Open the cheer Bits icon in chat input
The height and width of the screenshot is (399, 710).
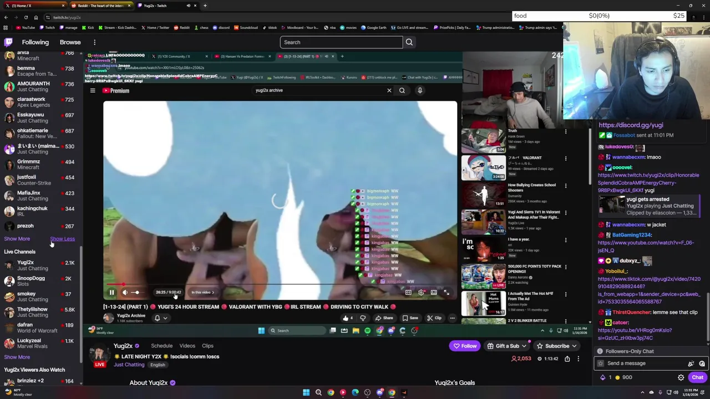pyautogui.click(x=691, y=364)
